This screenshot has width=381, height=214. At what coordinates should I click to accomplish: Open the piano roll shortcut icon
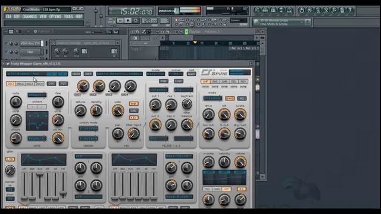[273, 11]
